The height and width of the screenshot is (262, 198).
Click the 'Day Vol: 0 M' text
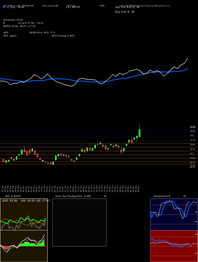coord(124,12)
